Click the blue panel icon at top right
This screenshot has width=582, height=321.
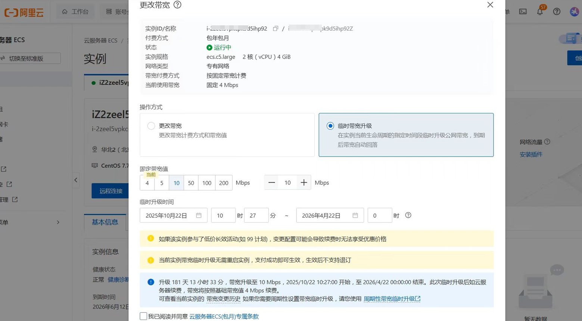[x=571, y=38]
